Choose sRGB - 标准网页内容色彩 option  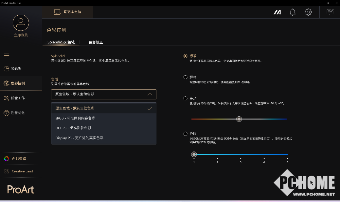pyautogui.click(x=104, y=118)
